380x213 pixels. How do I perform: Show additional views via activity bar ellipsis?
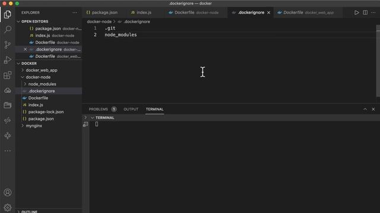pos(8,151)
